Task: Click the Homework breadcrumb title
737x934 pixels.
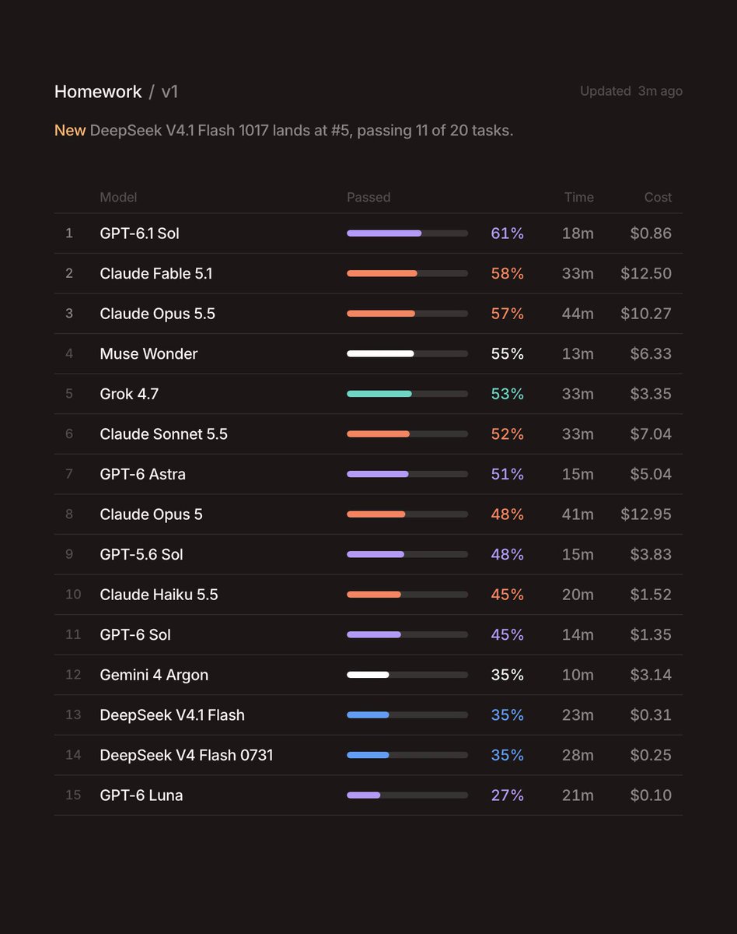Action: (98, 92)
